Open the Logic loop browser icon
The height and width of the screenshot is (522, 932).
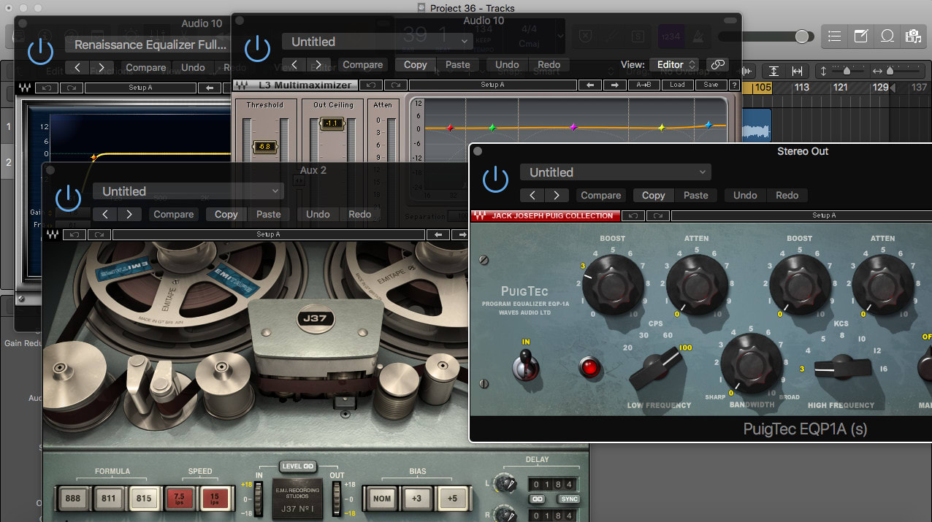[887, 36]
